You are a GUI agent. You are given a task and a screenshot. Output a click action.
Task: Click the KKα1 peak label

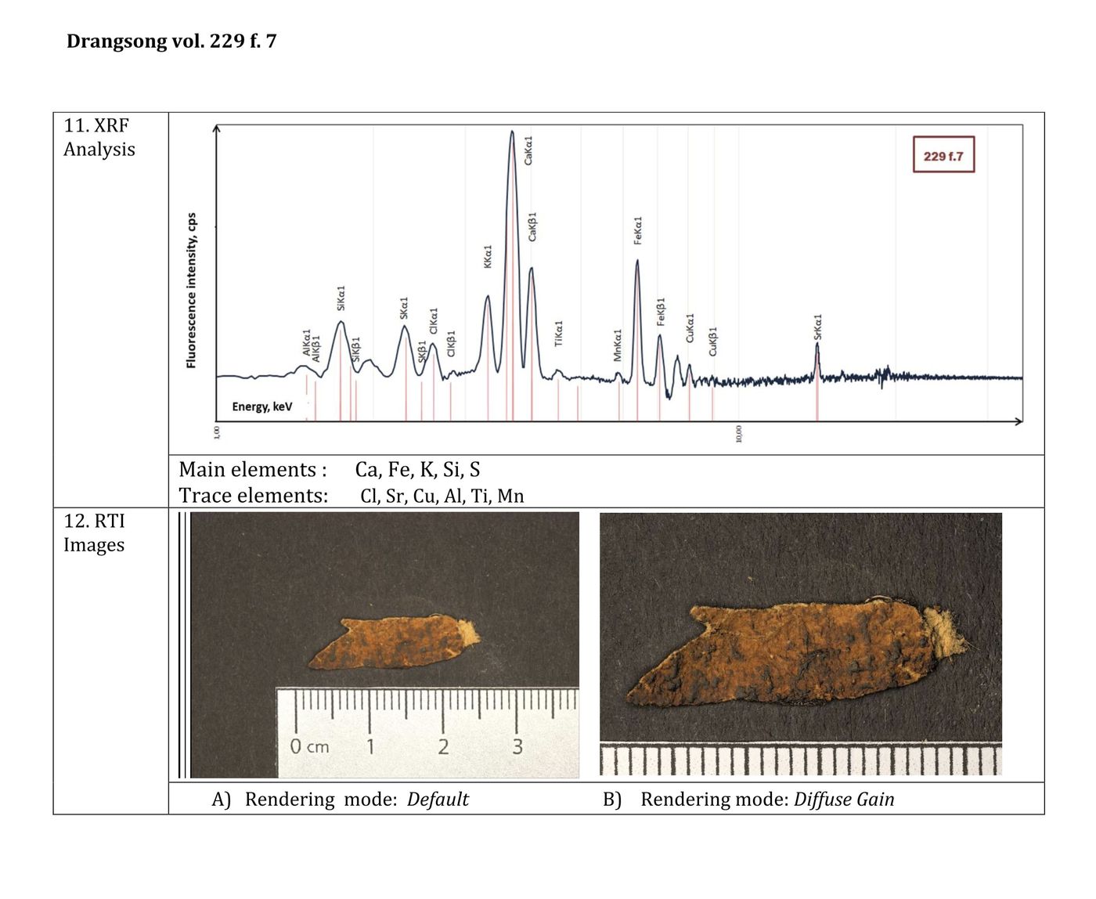point(488,257)
